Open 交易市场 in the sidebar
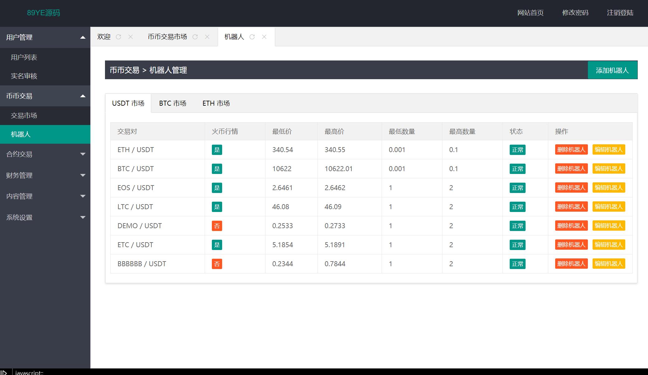 [24, 116]
